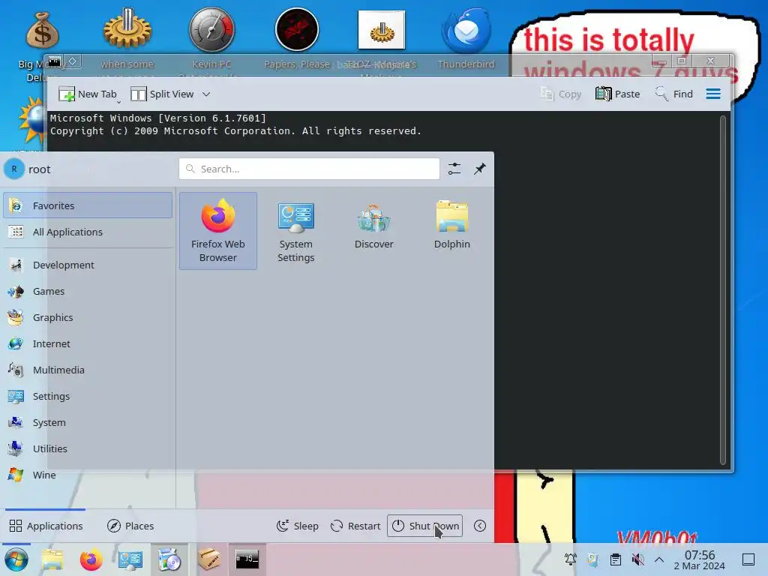
Task: Open the Development category
Action: tap(88, 265)
